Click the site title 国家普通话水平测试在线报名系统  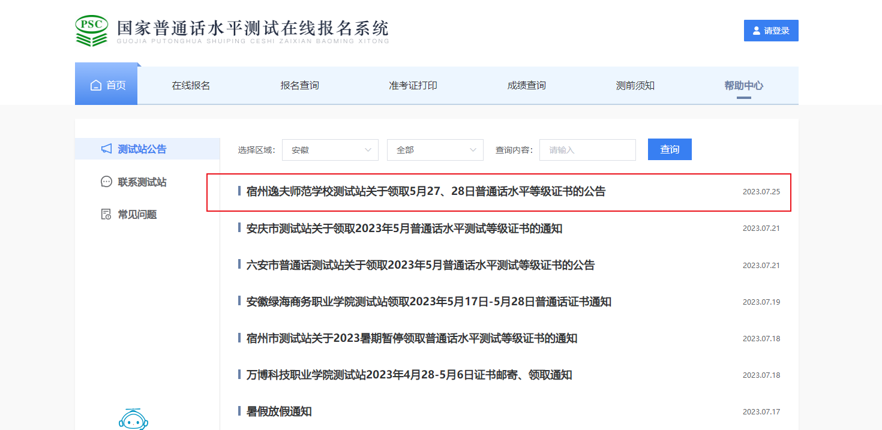coord(253,28)
